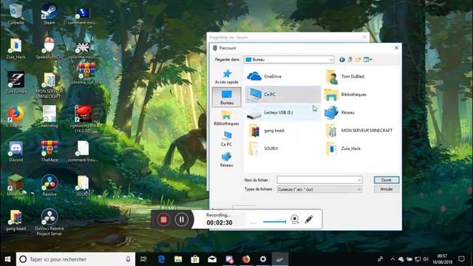The image size is (473, 266).
Task: Expand the Nom du fichier dropdown arrow
Action: (359, 180)
